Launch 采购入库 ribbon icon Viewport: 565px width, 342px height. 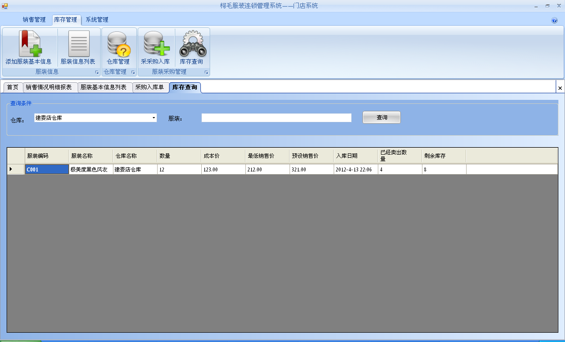155,48
